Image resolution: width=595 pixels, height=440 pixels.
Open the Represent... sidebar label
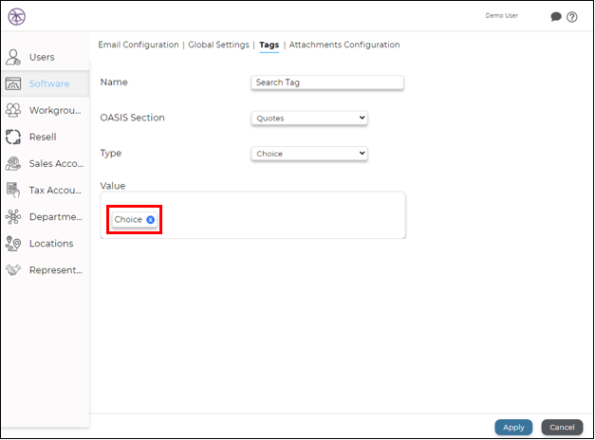[x=56, y=270]
